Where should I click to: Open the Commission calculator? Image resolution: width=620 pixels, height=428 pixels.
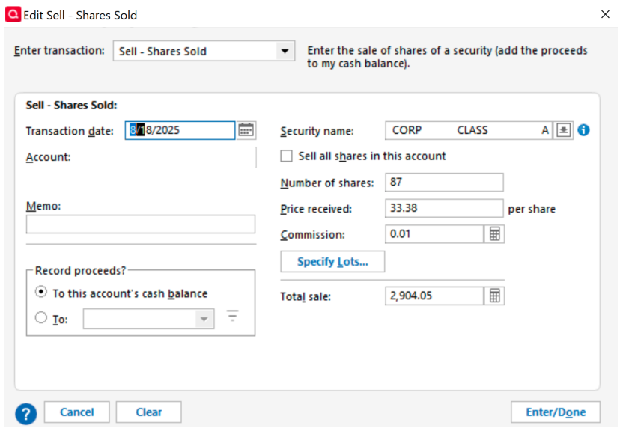494,234
